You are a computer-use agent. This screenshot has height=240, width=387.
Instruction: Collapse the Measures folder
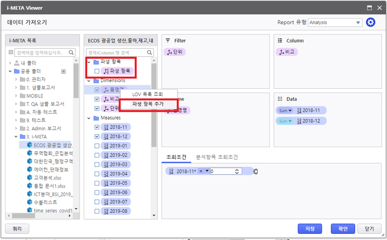[x=89, y=118]
